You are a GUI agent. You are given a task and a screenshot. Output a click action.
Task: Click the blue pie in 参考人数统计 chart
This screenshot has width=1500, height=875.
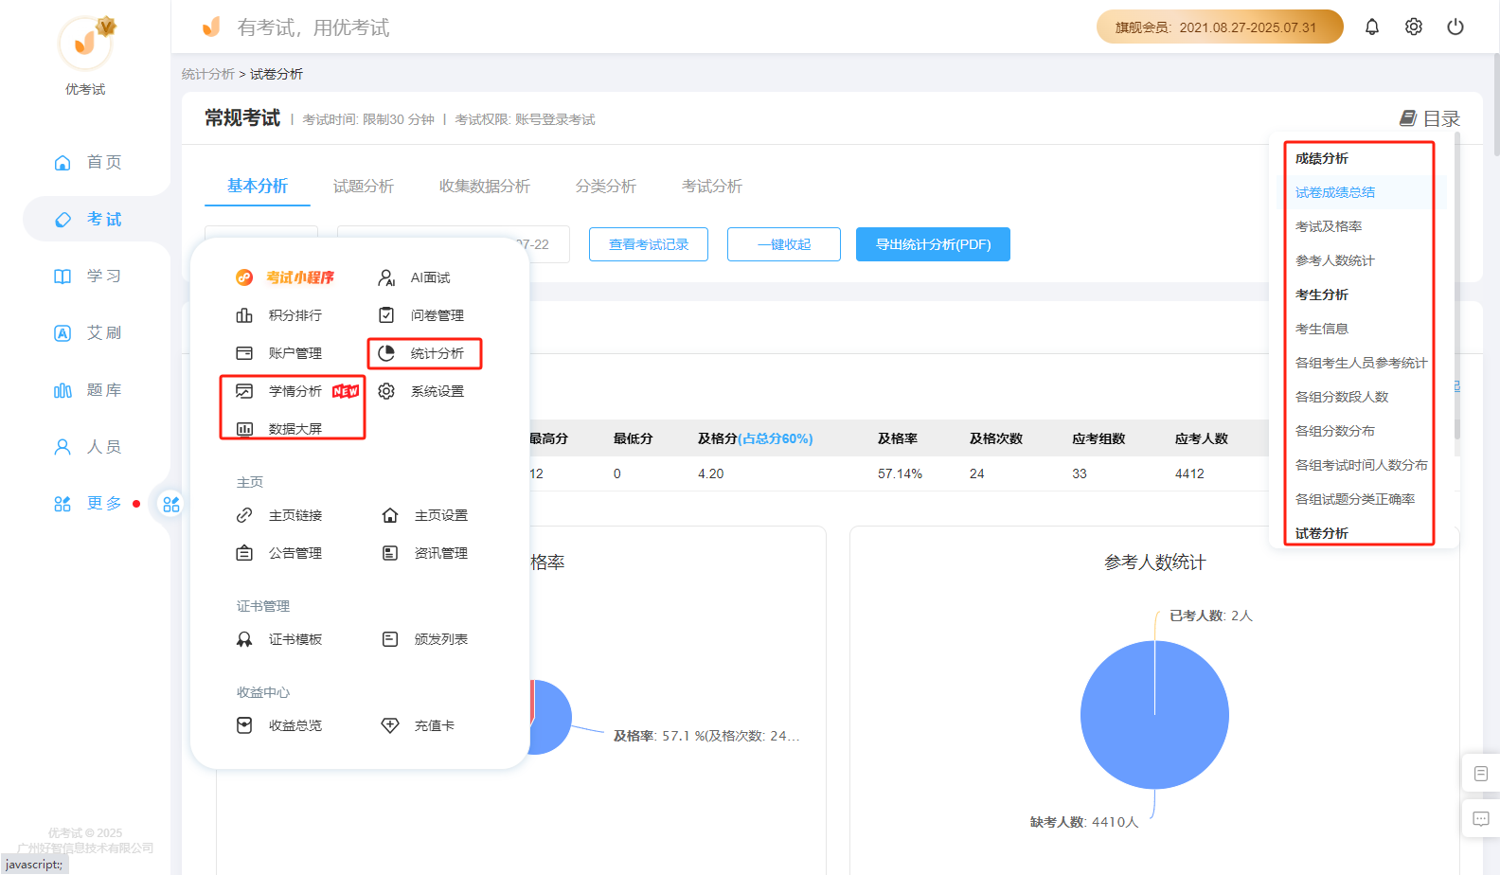[1154, 715]
